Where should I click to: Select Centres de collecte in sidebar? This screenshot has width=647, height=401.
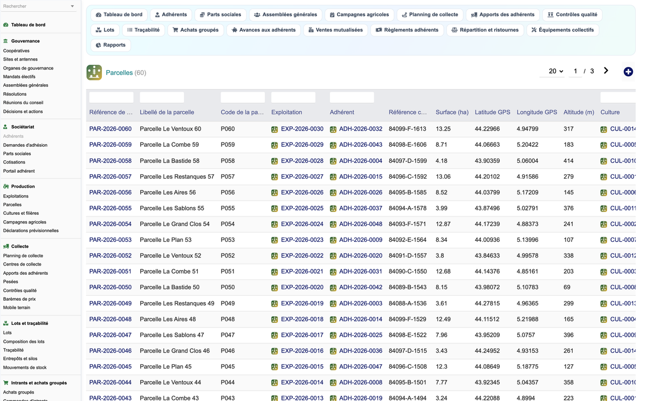click(x=22, y=264)
